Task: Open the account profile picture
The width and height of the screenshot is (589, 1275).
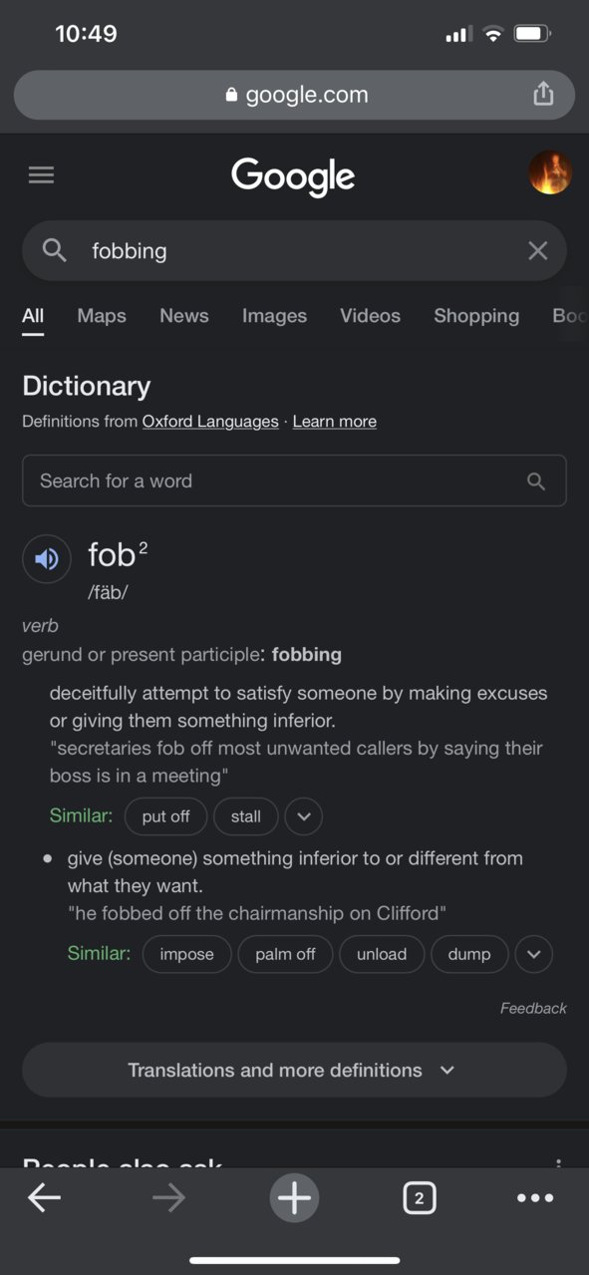Action: click(550, 173)
